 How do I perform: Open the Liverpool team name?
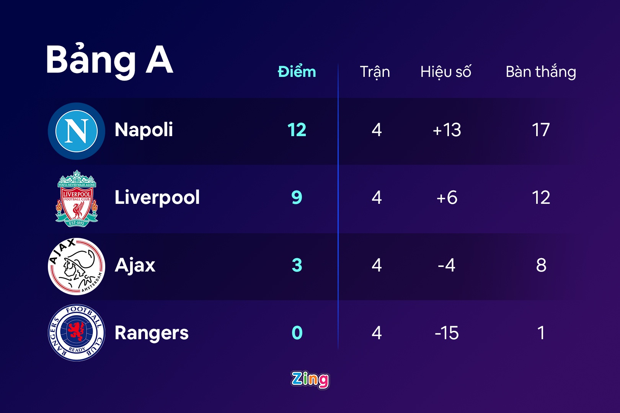157,198
